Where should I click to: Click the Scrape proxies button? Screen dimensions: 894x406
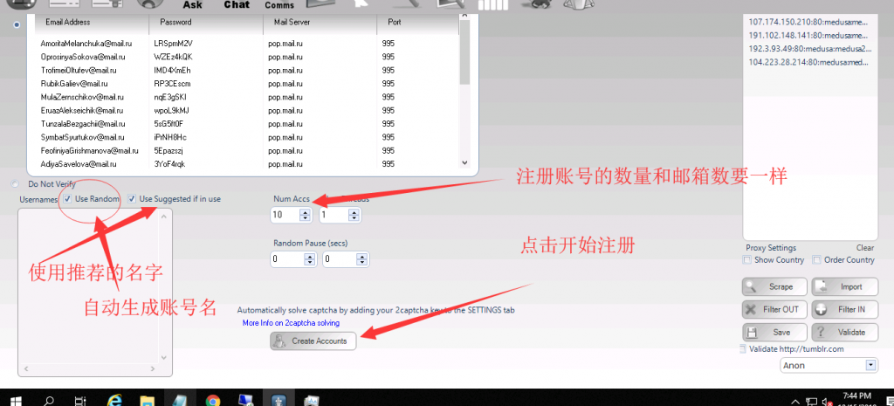click(x=775, y=287)
